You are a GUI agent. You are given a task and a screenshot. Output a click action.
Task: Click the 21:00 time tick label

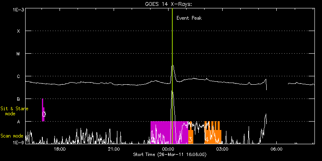coord(114,149)
